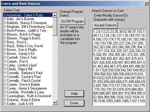Select Bahr, Jim & Bonnie
The image size is (150, 112).
click(28, 19)
